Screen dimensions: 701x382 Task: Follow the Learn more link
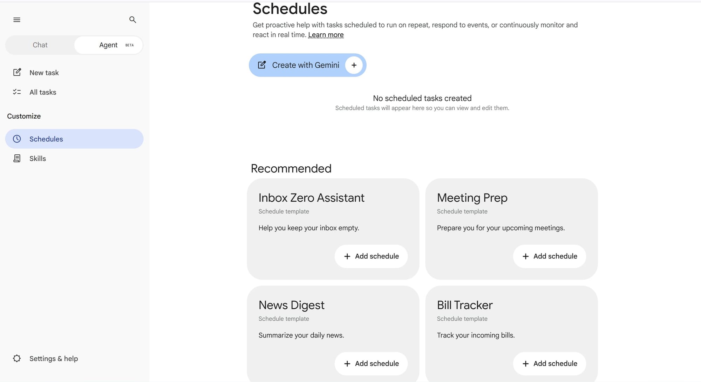pyautogui.click(x=326, y=35)
